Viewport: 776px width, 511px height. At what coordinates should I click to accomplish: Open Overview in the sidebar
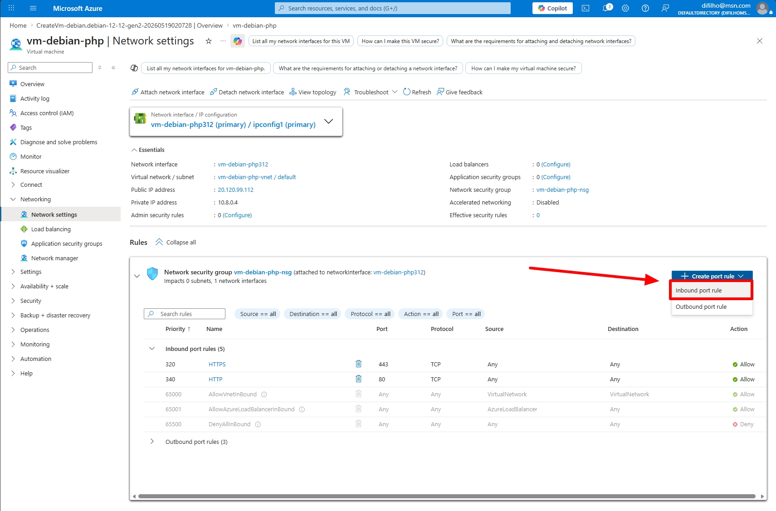click(32, 84)
